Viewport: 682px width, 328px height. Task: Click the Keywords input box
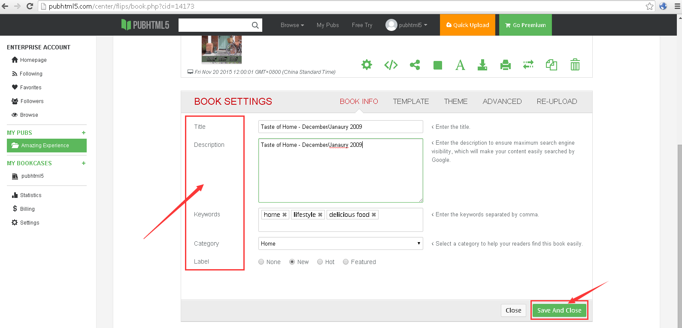click(341, 220)
